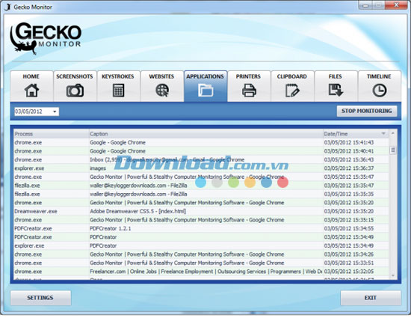Open the Home house icon
This screenshot has height=324, width=411.
[x=31, y=91]
